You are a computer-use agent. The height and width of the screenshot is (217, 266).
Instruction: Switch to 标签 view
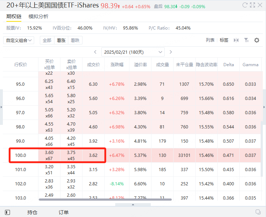224,40
